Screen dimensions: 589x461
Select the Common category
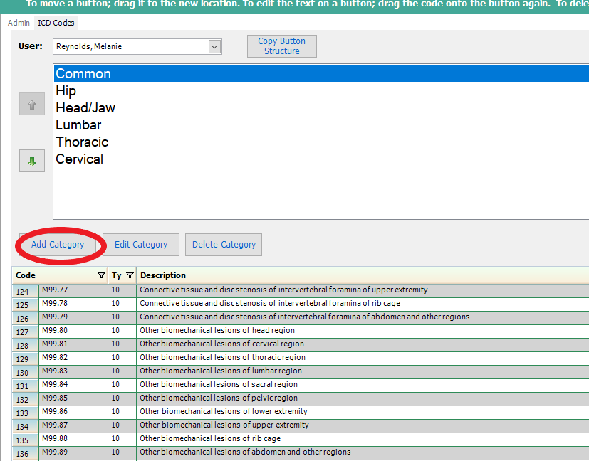[83, 74]
